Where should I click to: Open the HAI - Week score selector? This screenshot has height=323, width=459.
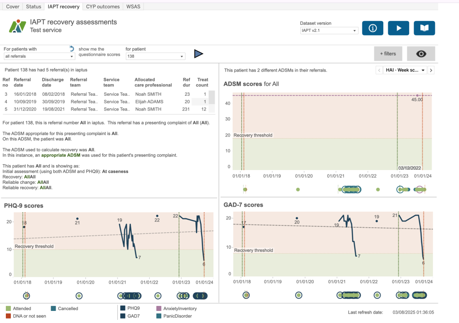click(x=405, y=70)
